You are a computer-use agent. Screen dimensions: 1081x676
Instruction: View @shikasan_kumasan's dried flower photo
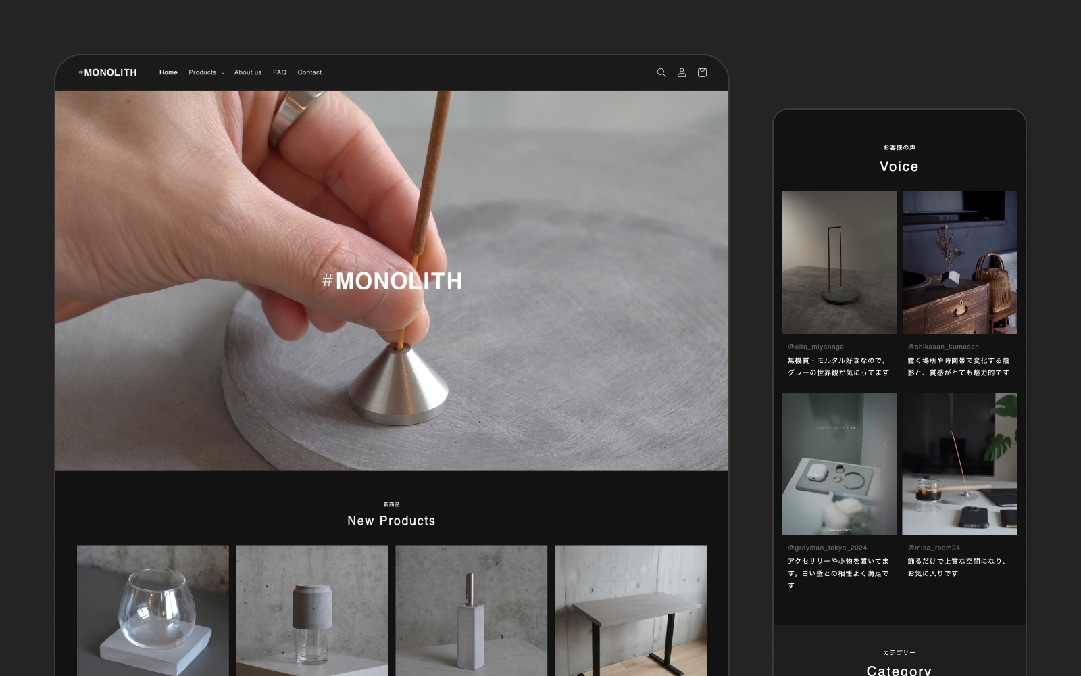(x=959, y=262)
